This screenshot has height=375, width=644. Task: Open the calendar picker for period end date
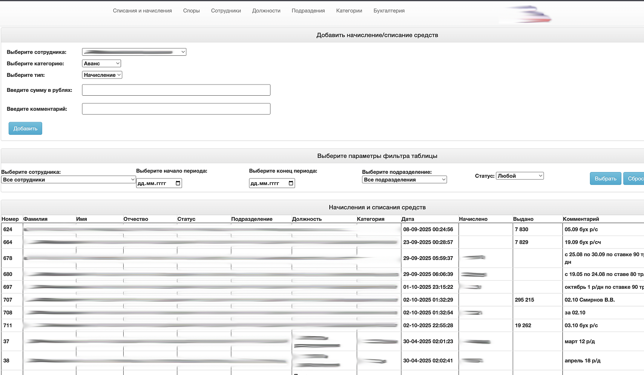tap(290, 183)
